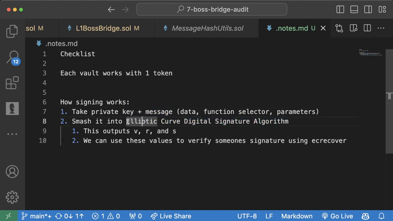393x221 pixels.
Task: Toggle the primary side bar layout
Action: pos(340,10)
